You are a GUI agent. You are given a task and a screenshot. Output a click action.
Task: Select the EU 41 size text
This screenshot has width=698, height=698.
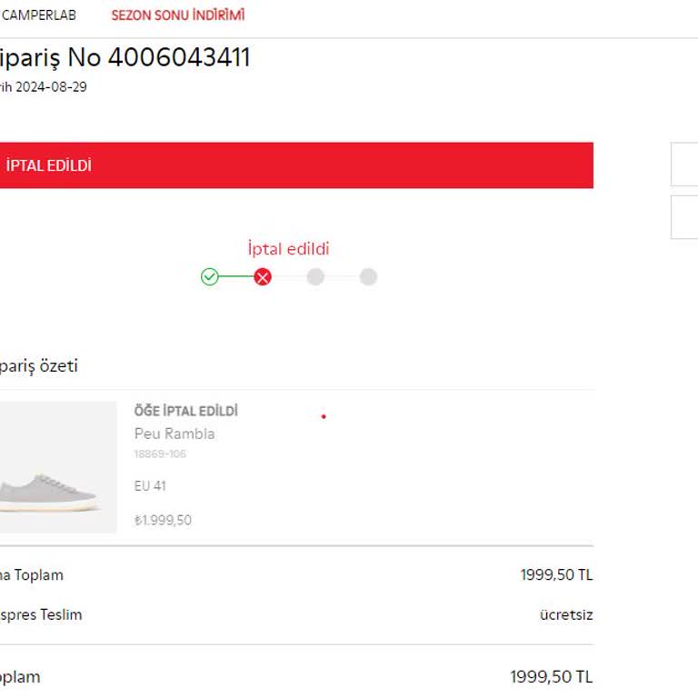coord(150,486)
